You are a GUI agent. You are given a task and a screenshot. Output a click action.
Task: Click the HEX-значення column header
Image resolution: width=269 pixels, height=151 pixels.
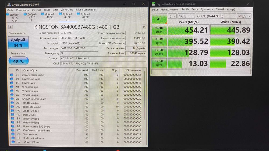pyautogui.click(x=133, y=70)
